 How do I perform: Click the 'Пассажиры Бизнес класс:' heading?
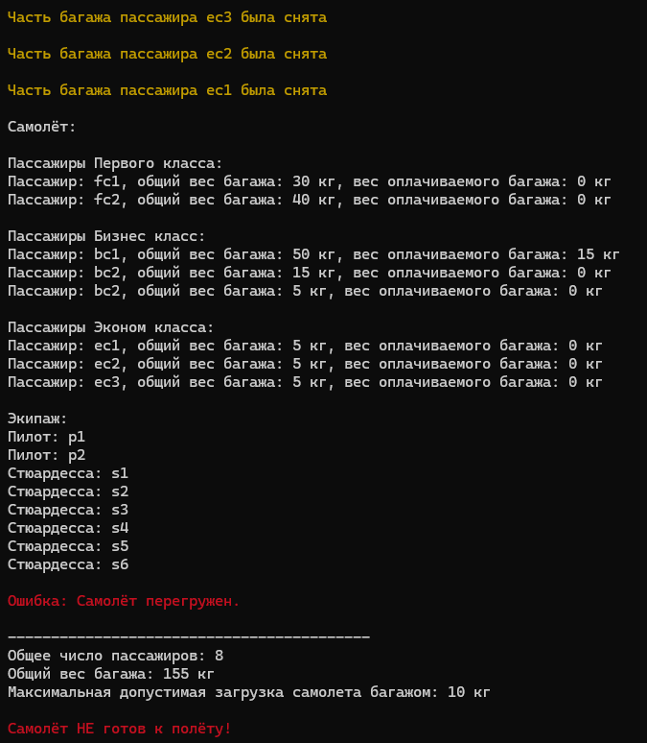point(106,236)
